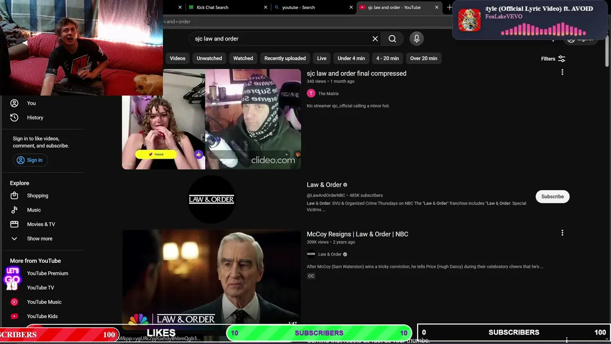
Task: Click The Matrix channel avatar
Action: [x=311, y=94]
